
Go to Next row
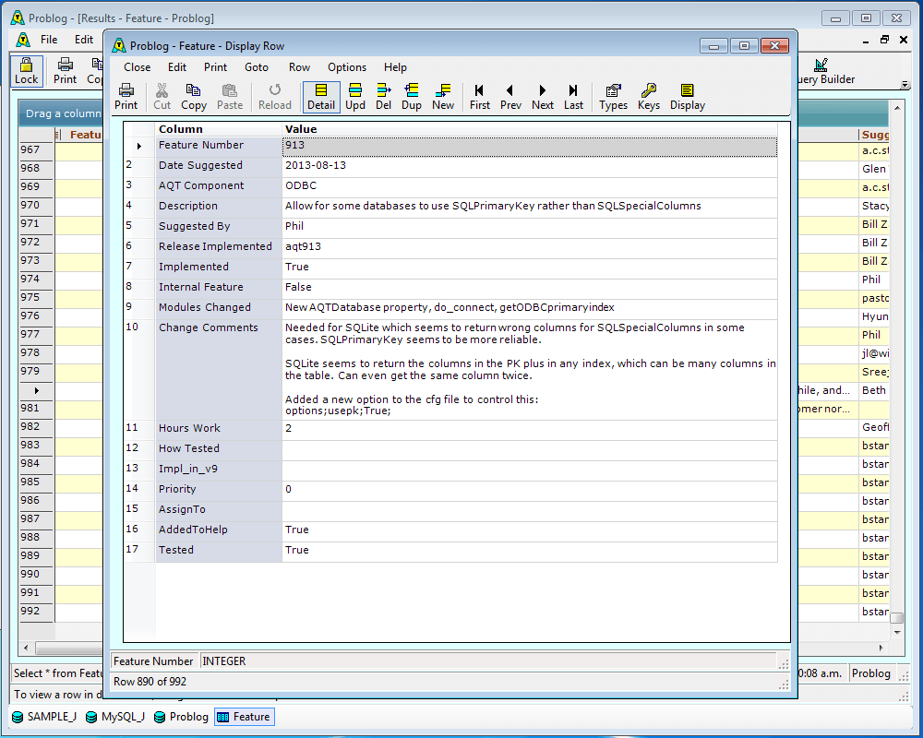click(x=542, y=97)
